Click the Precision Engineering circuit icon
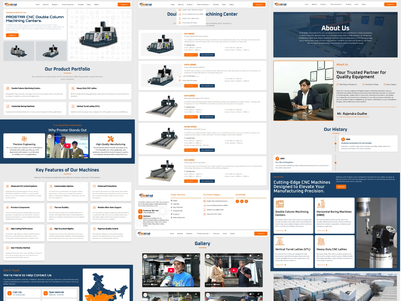Screen dimensions: 401x301 pos(24,139)
